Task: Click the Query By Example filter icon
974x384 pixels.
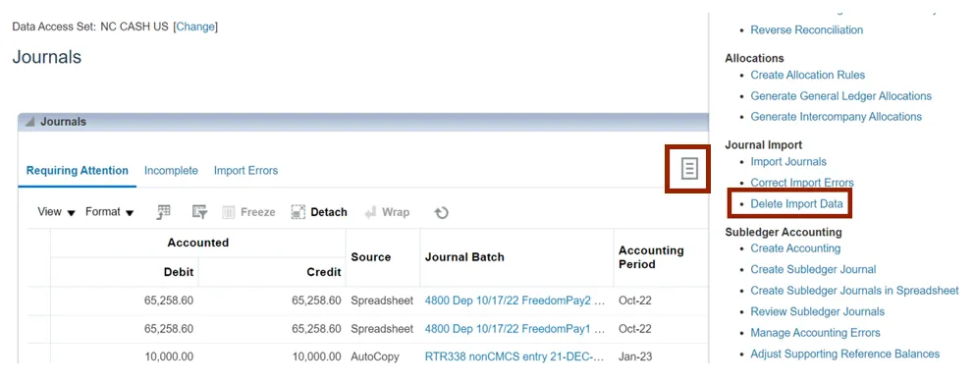Action: point(199,212)
